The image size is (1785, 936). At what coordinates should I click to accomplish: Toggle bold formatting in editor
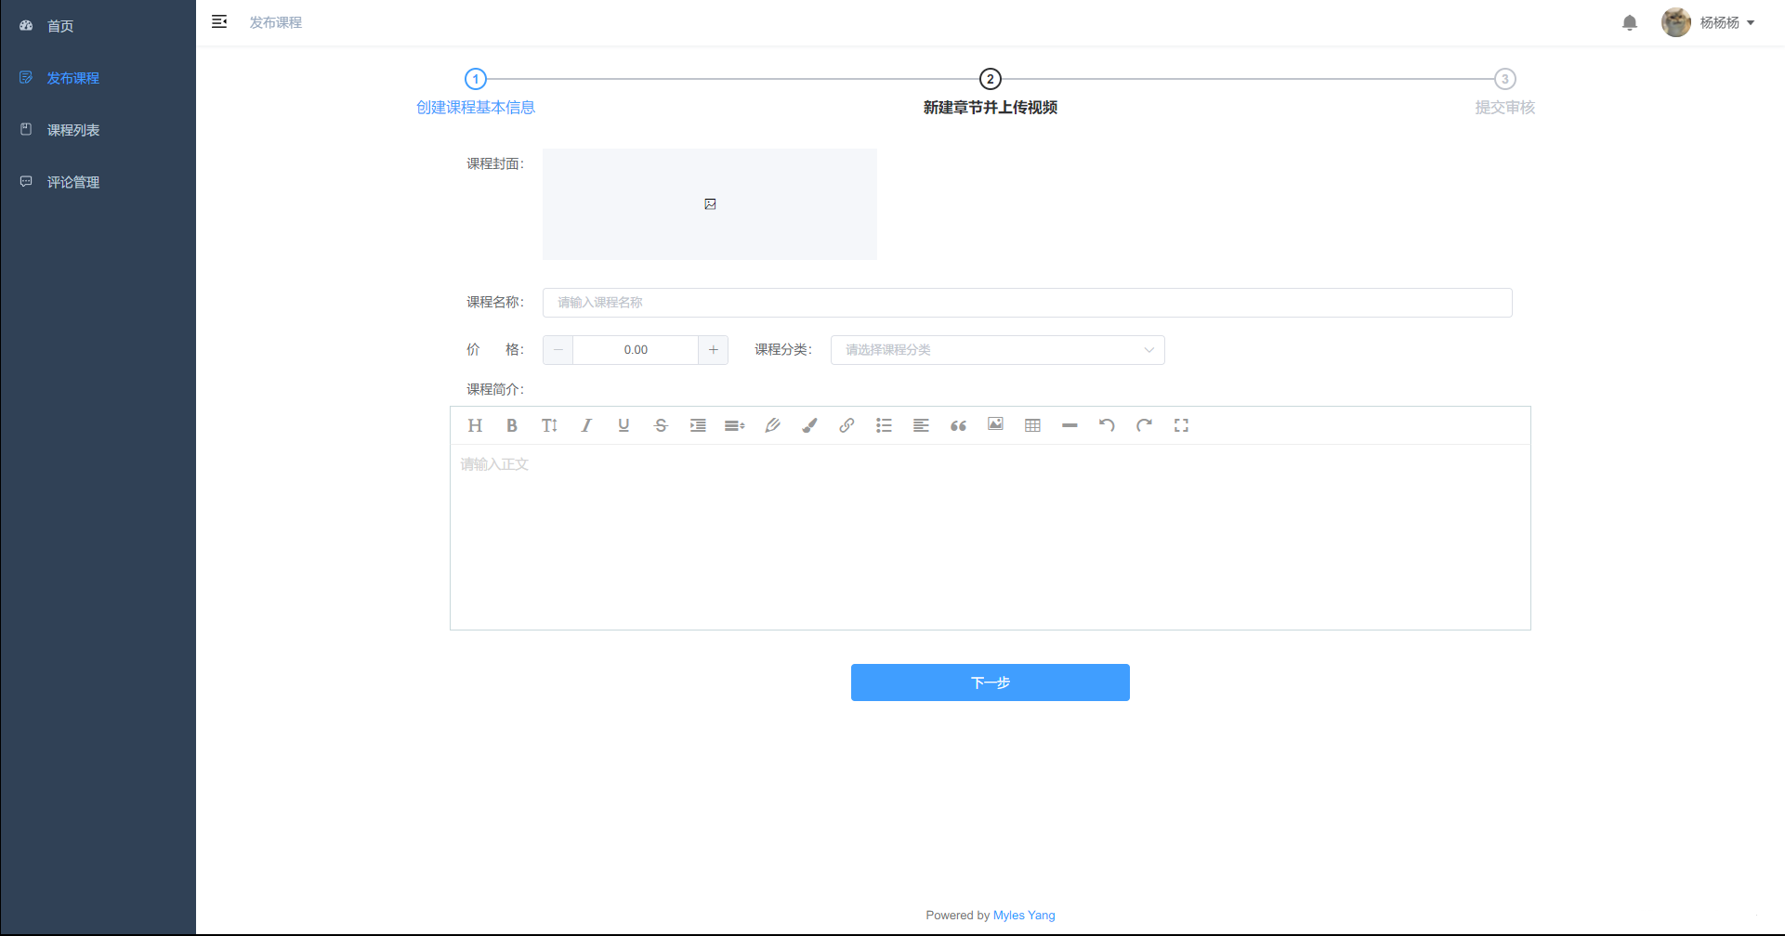tap(512, 425)
